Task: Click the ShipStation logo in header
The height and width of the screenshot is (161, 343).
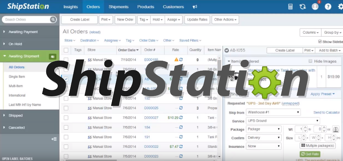Action: [28, 6]
